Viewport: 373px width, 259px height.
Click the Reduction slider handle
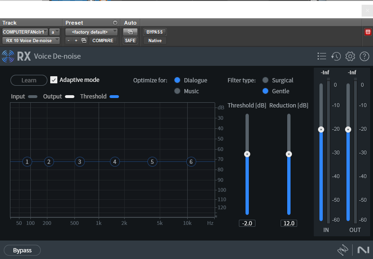click(x=289, y=154)
